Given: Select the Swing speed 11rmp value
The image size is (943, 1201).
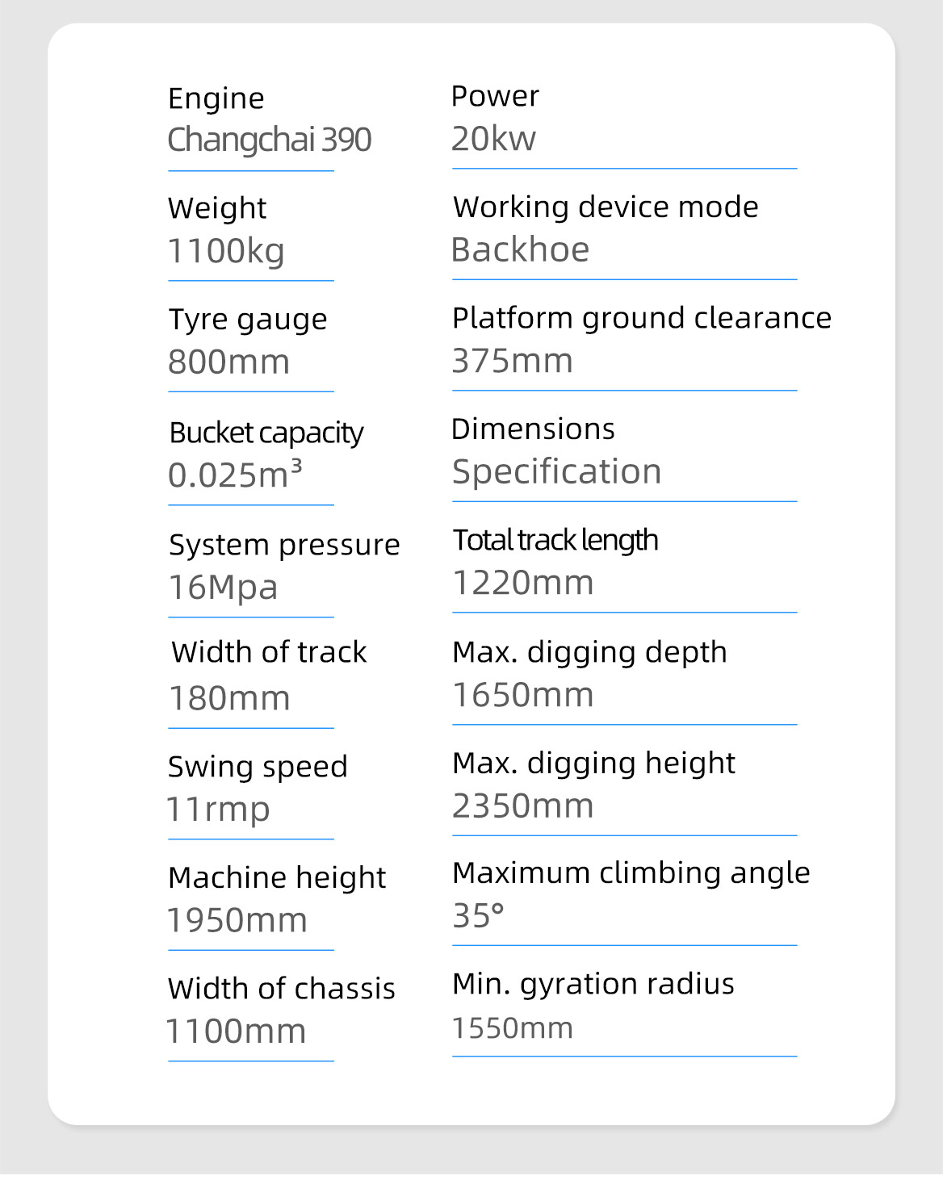Looking at the screenshot, I should [x=218, y=810].
